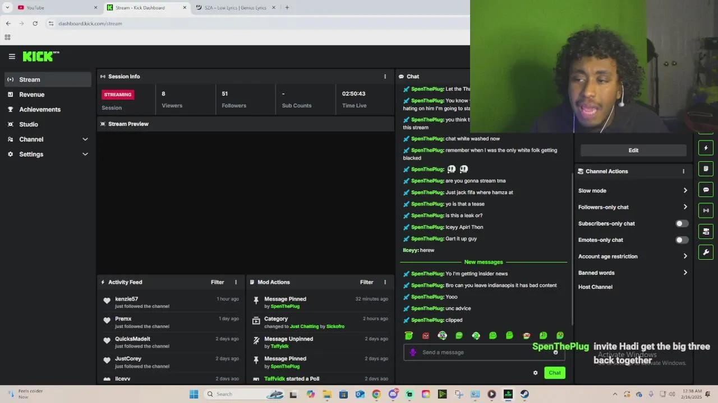Click the wrench icon in right sidebar
Viewport: 718px width, 403px height.
(x=706, y=252)
